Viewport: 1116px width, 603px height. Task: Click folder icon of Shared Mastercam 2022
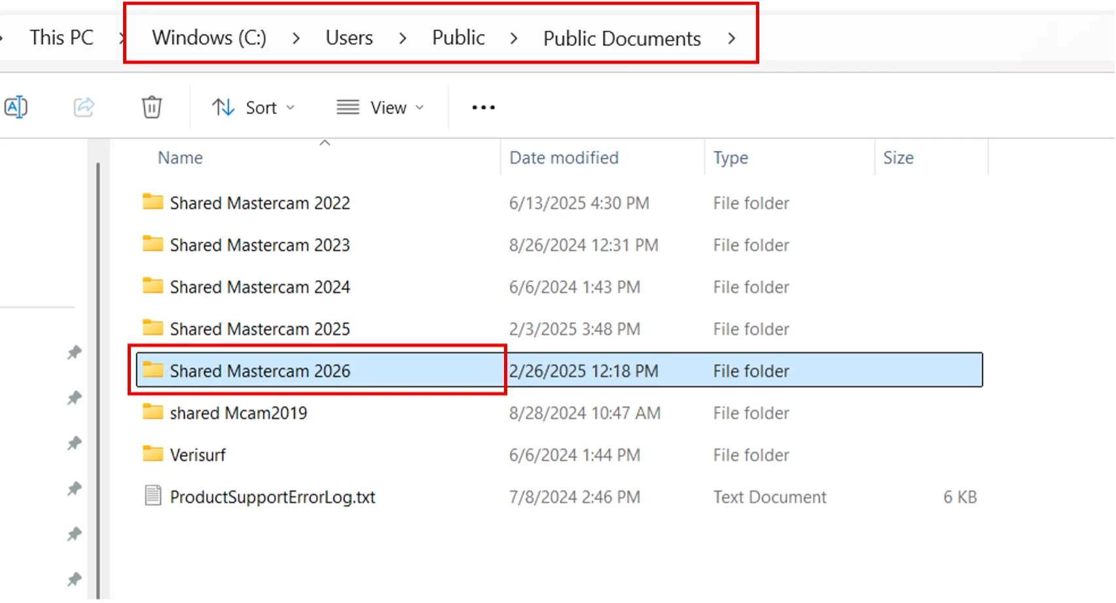[x=153, y=202]
